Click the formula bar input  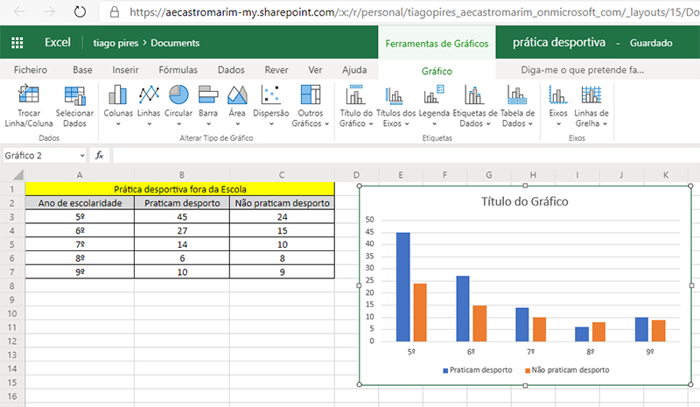(x=406, y=155)
